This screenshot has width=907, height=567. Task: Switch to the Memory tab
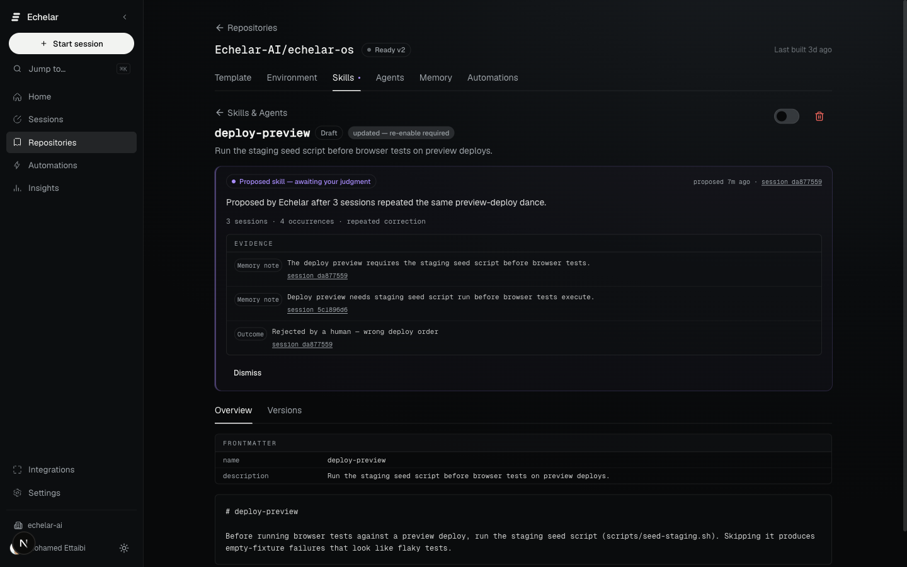click(x=436, y=77)
